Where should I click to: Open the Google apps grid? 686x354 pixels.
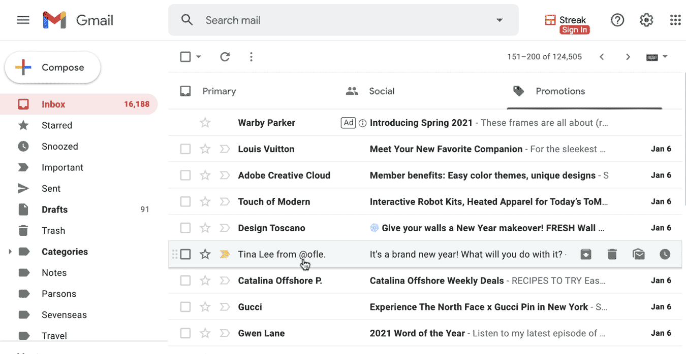point(675,20)
